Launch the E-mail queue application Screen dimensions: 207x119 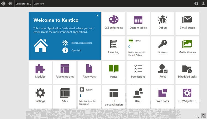point(187,23)
